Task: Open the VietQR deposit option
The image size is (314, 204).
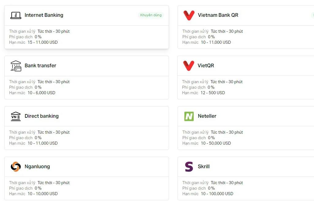Action: click(x=206, y=66)
